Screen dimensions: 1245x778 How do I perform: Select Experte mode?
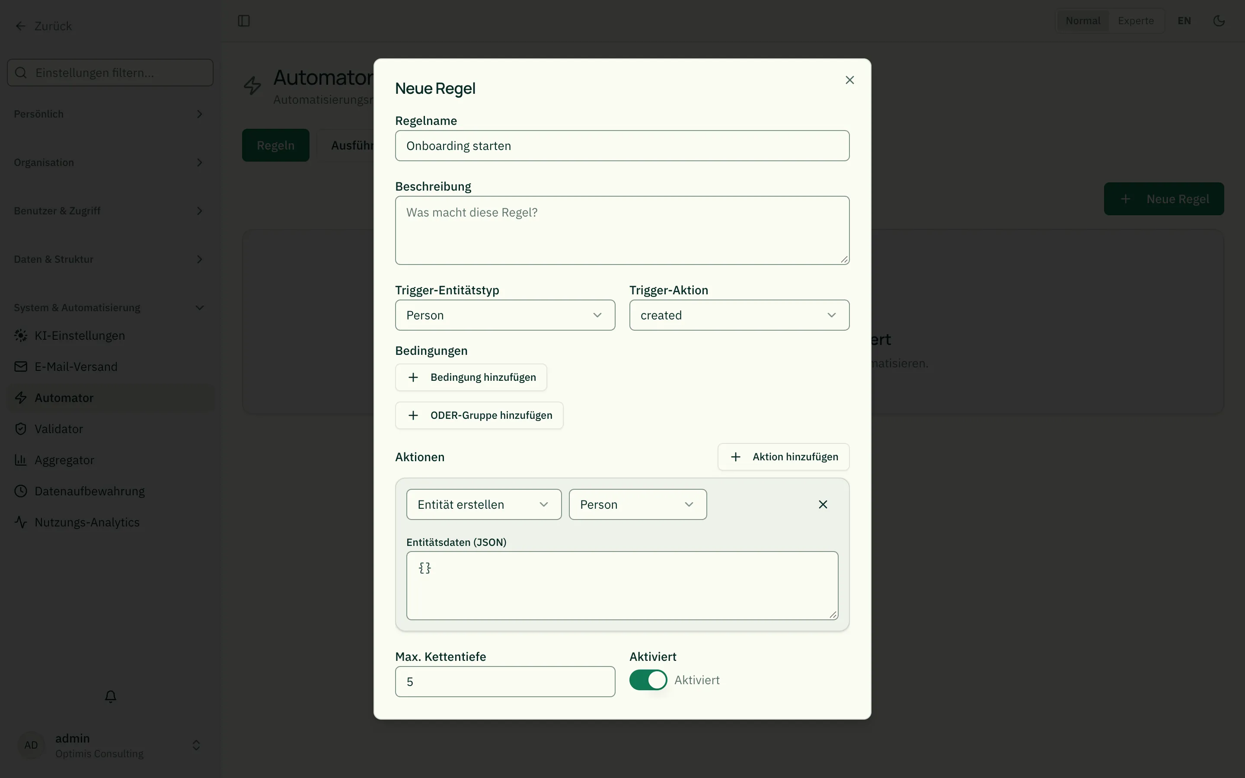tap(1136, 21)
